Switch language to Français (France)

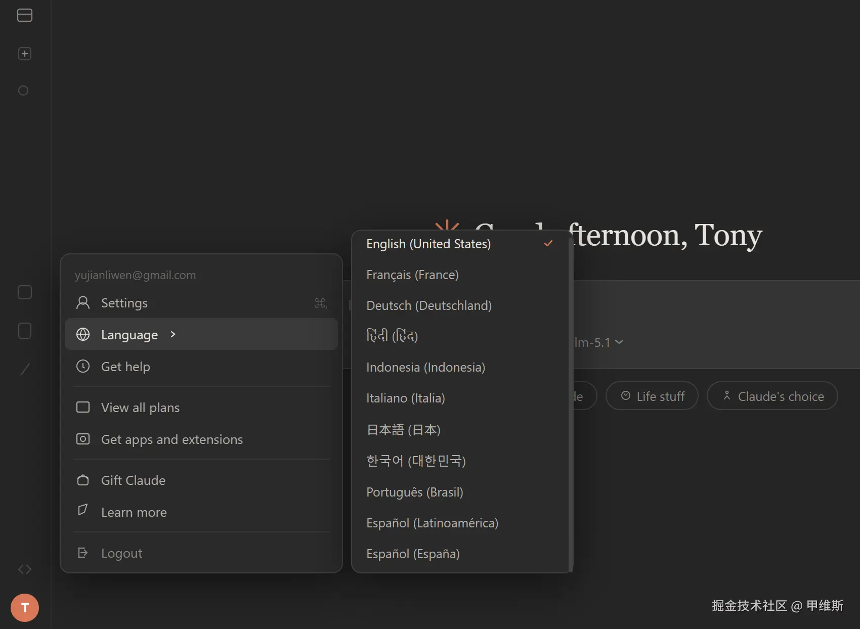point(460,275)
